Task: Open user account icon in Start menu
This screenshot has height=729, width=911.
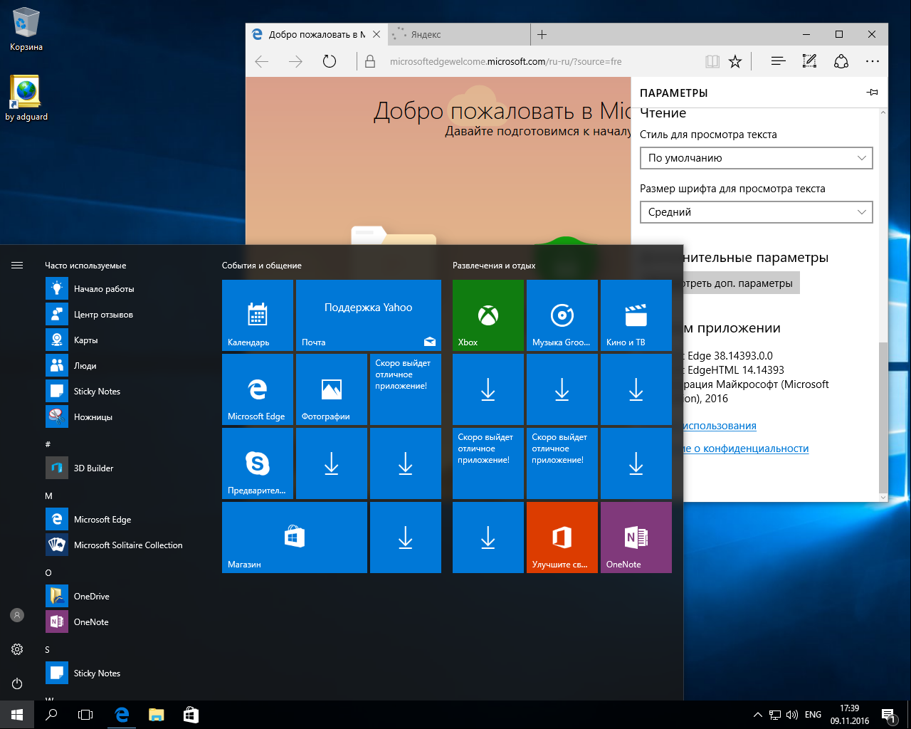Action: coord(17,615)
